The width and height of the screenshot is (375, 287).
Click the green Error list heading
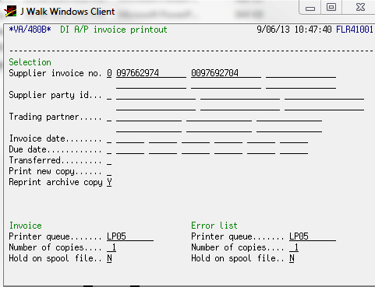(x=214, y=226)
